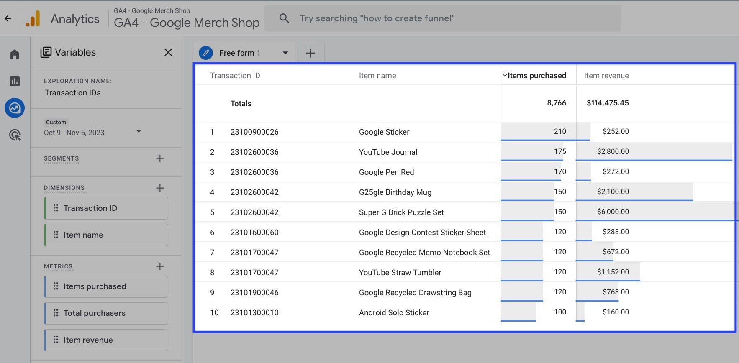Click transaction 23101900046 cell
The image size is (739, 363).
254,293
